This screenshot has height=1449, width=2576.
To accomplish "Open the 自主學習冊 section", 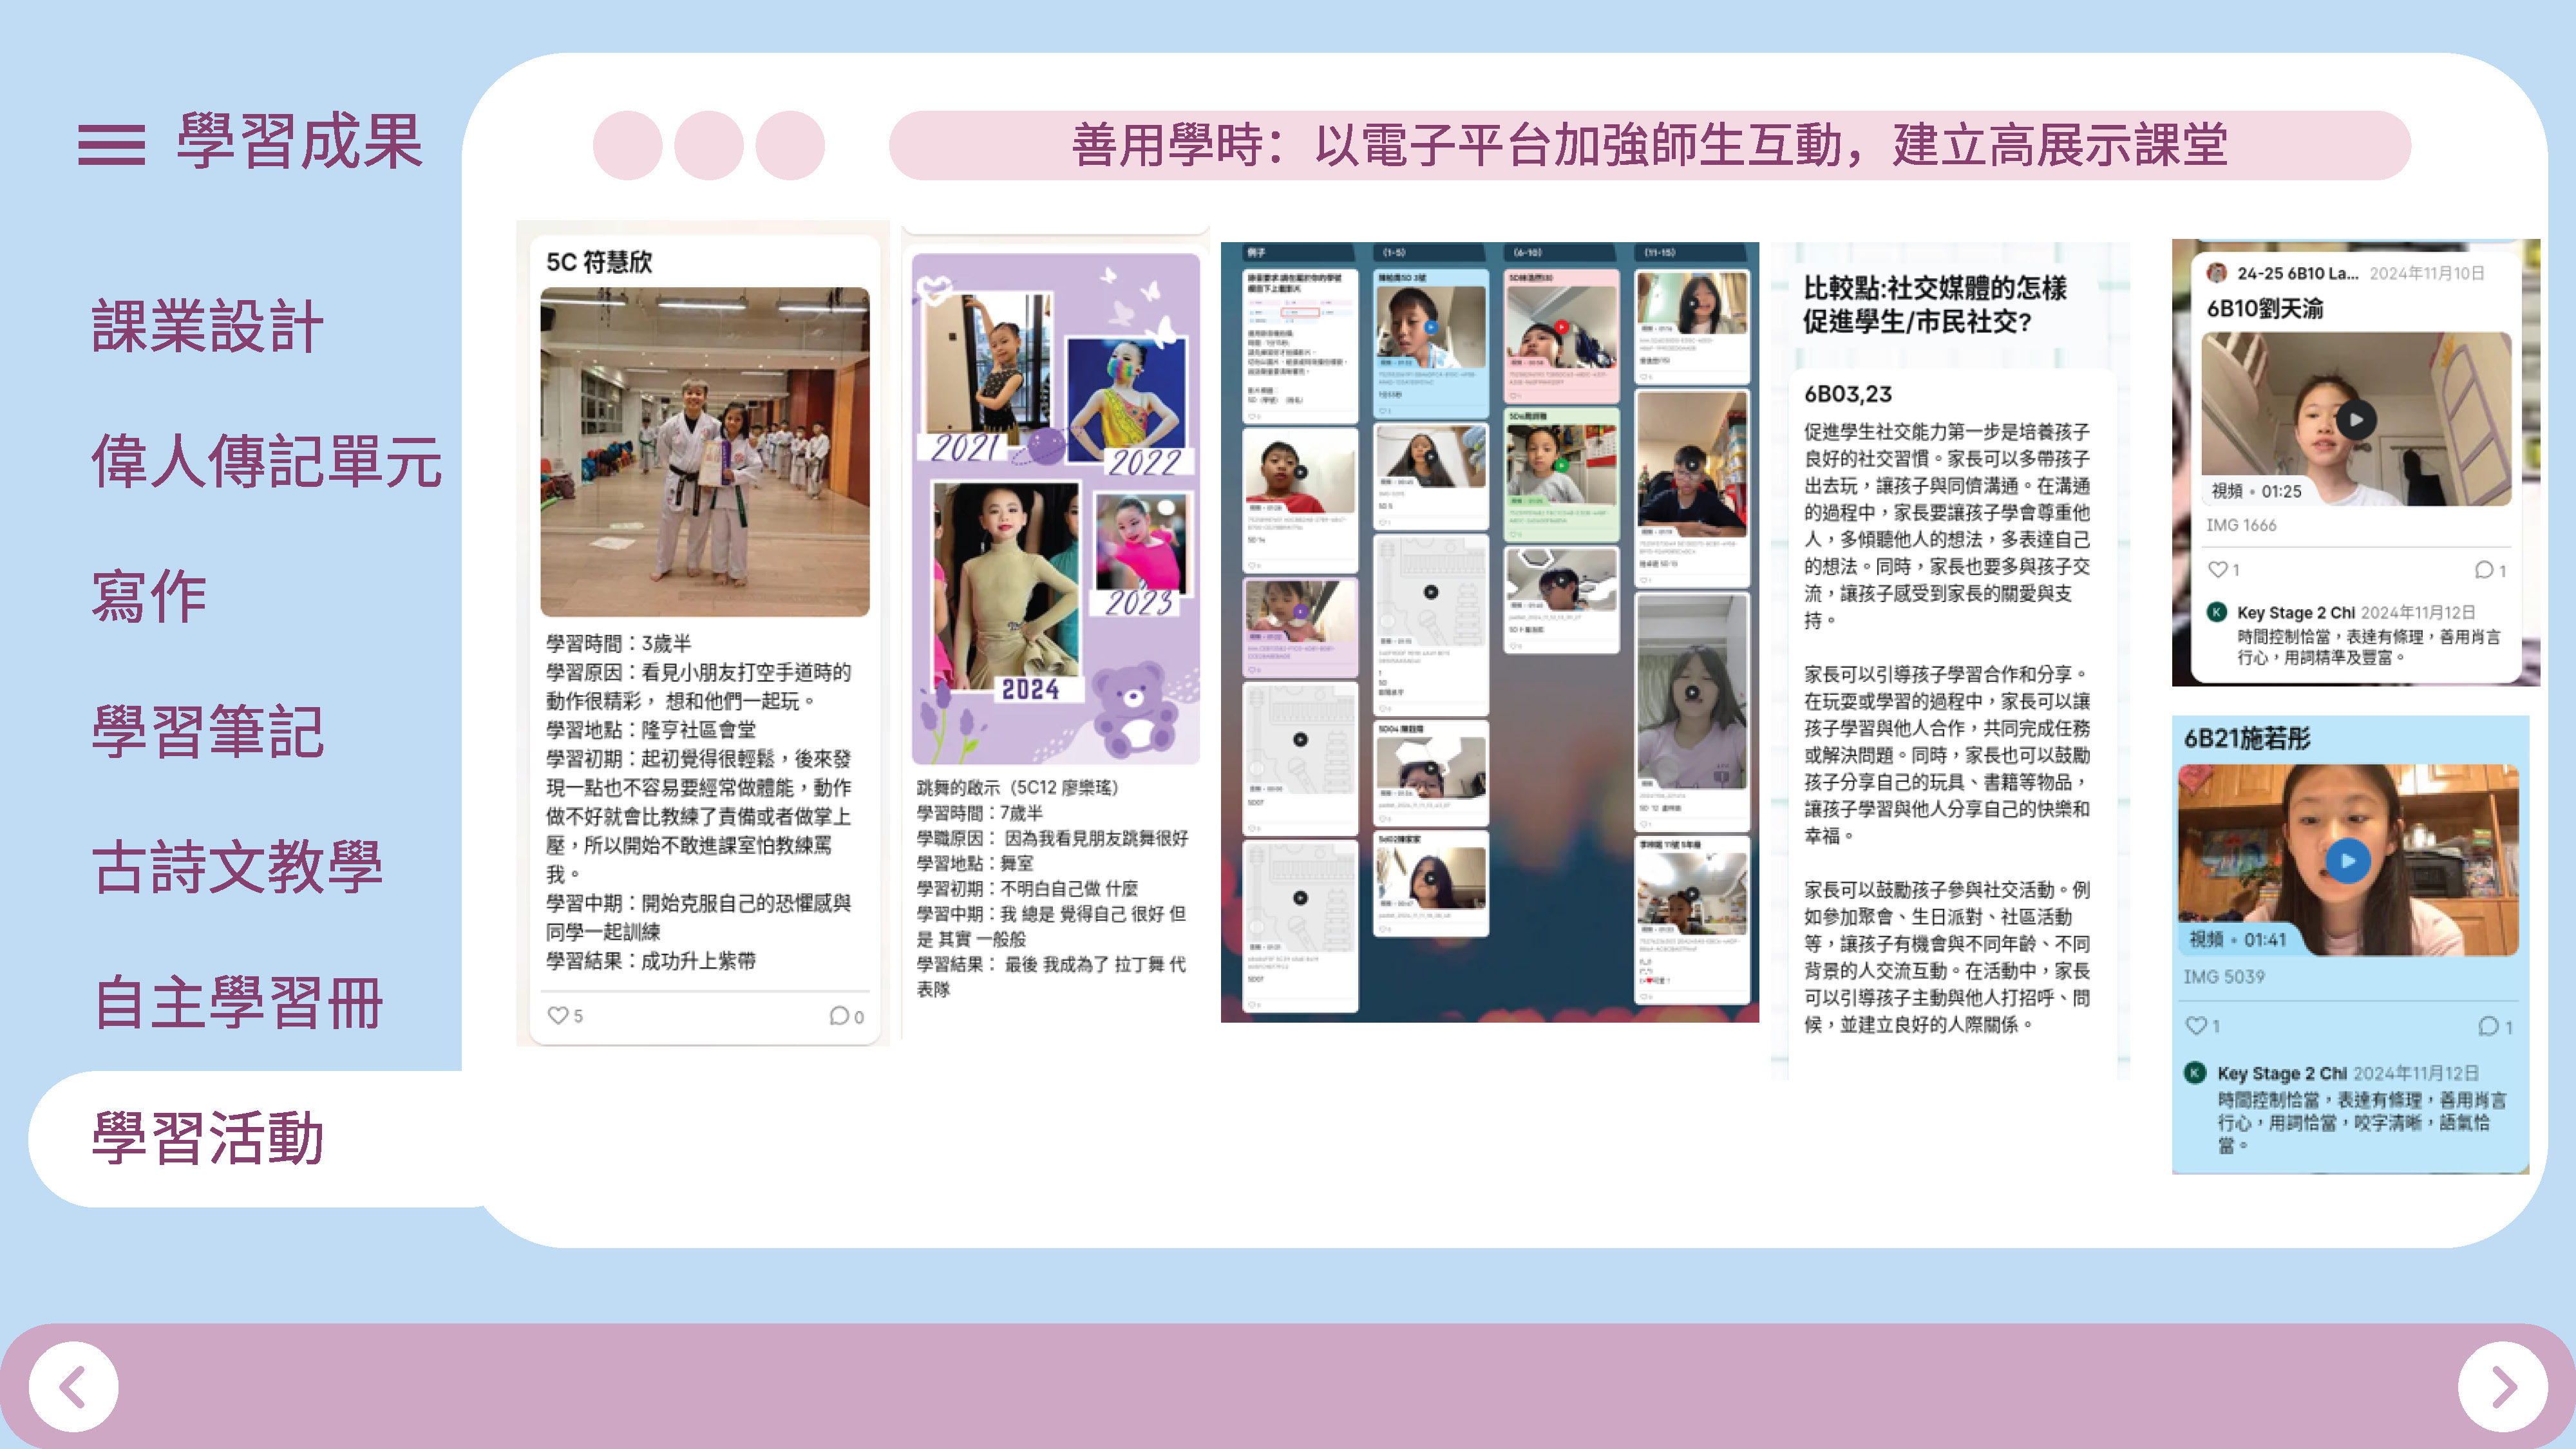I will 237,1002.
